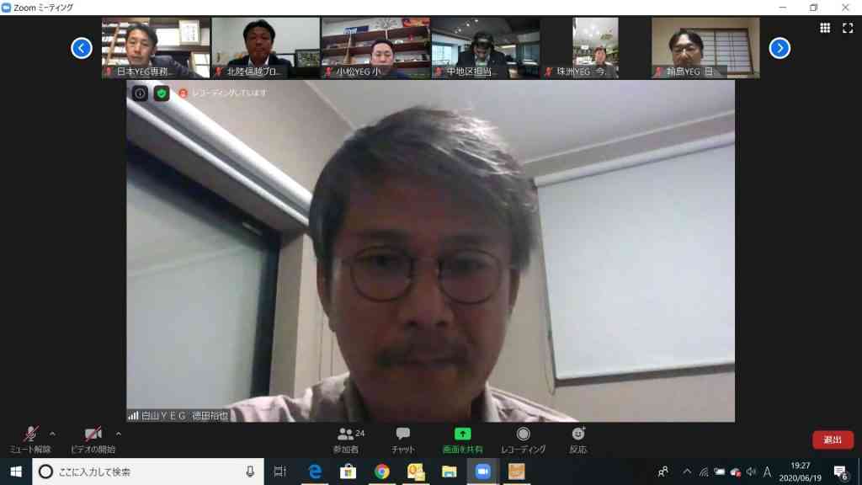
Task: Select the 日本YEG participant video thumbnail
Action: click(x=156, y=48)
